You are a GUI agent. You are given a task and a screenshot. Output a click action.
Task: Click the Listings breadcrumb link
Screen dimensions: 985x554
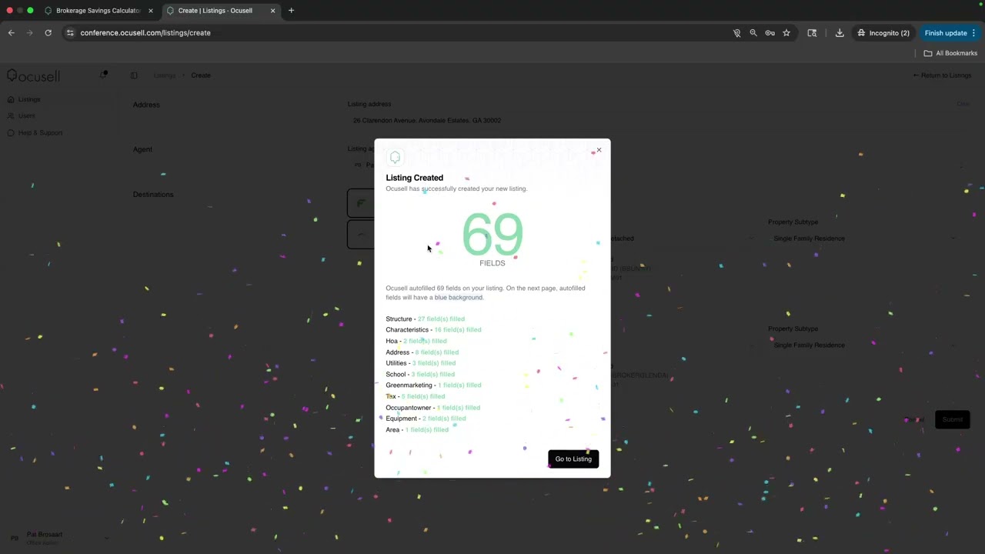pos(165,75)
